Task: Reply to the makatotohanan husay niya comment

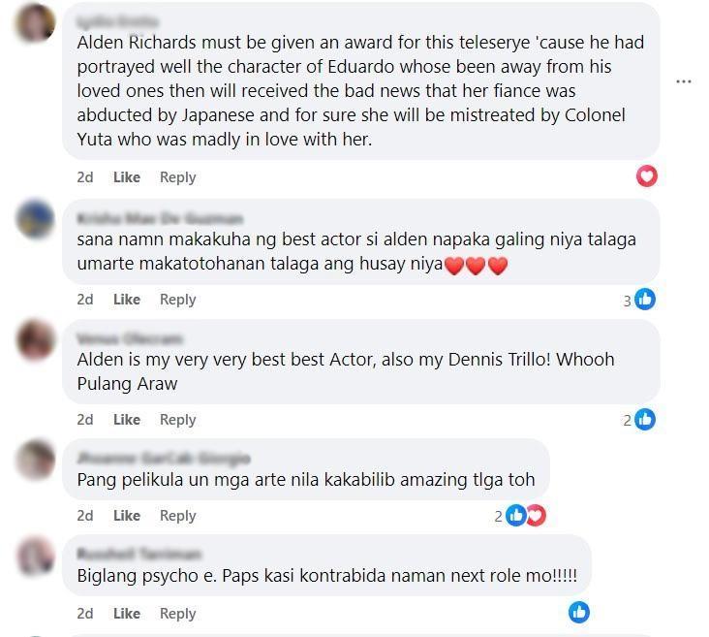Action: click(177, 300)
